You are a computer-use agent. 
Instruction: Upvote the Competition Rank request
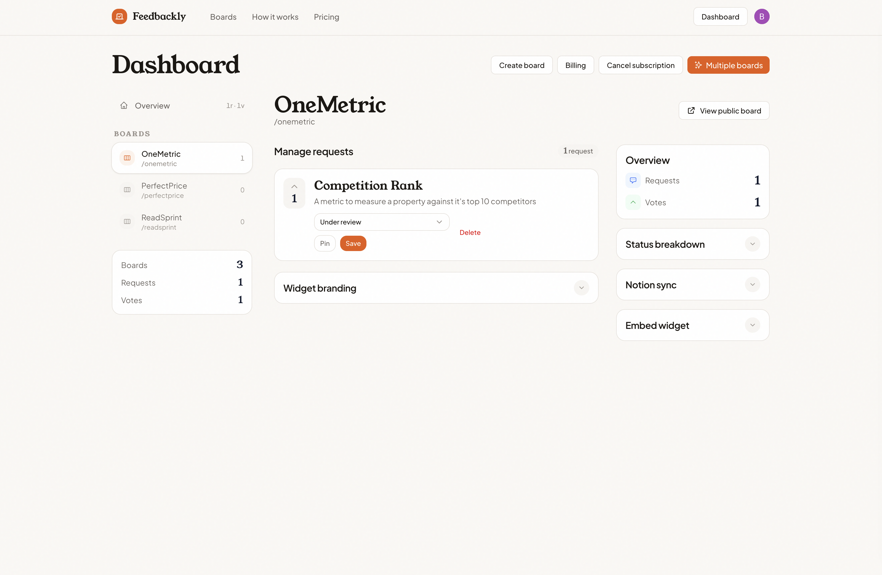(294, 186)
